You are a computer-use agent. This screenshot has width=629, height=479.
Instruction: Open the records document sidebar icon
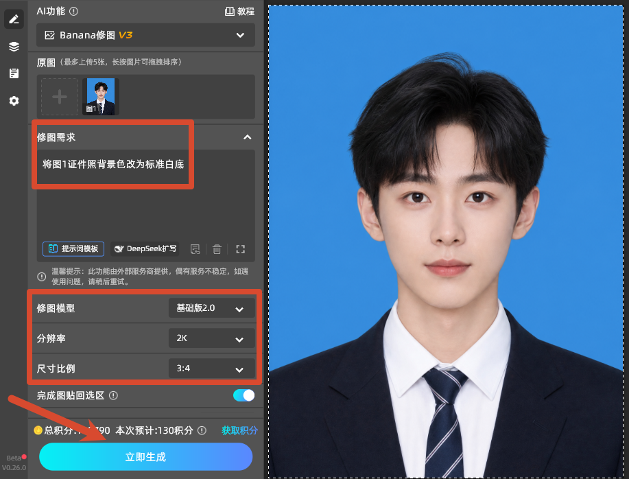14,73
